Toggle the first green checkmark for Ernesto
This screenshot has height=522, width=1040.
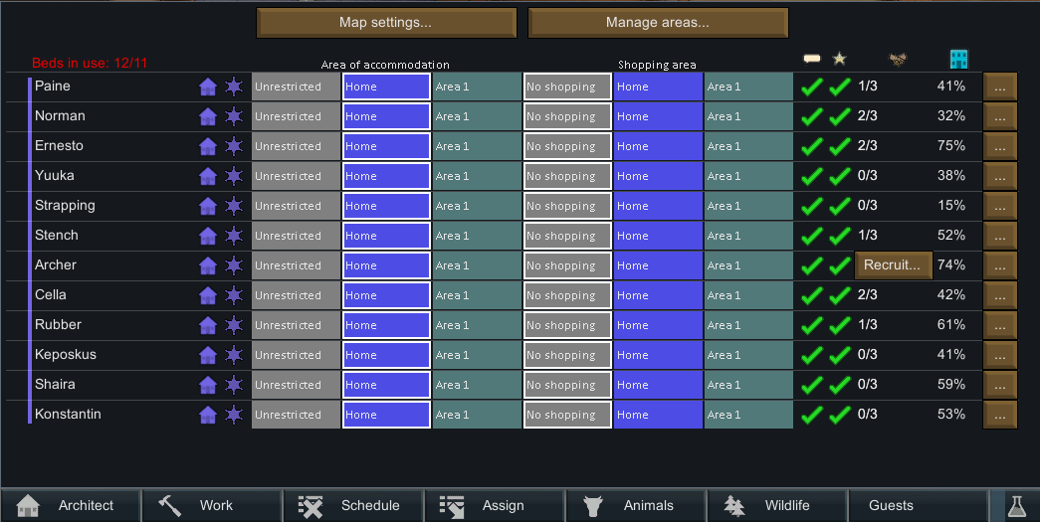coord(812,146)
